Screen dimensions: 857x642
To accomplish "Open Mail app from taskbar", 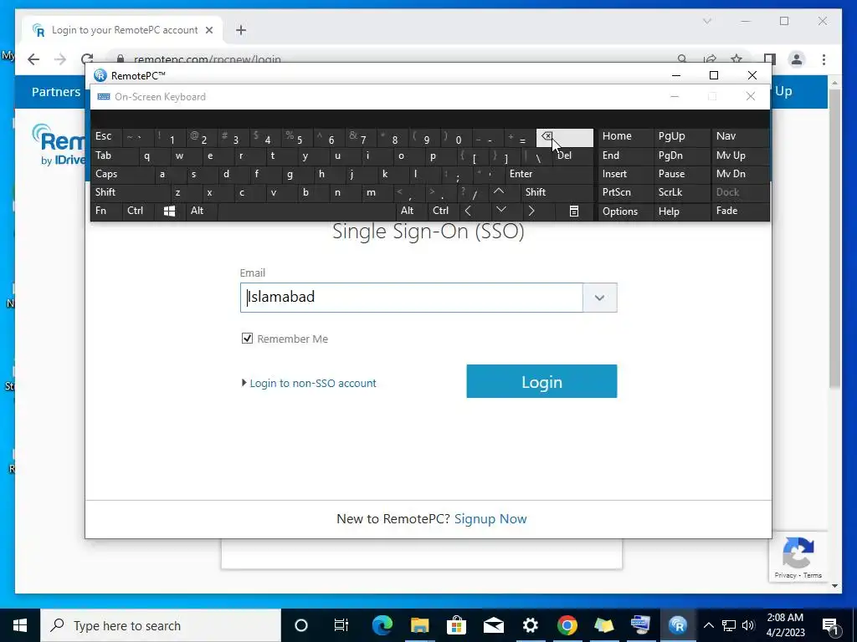I will [x=493, y=625].
